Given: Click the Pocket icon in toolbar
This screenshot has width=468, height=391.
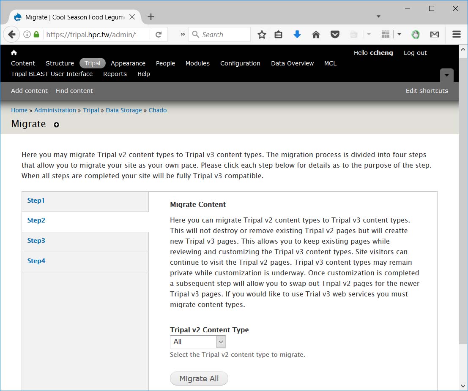Looking at the screenshot, I should 335,35.
